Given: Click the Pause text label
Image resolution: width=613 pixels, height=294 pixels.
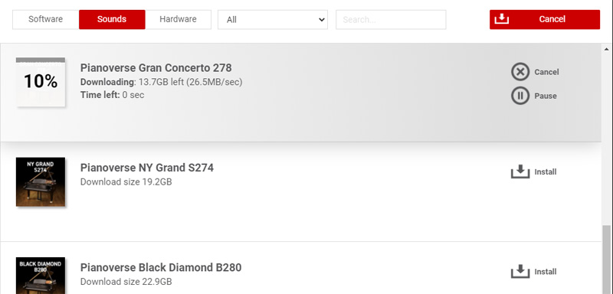Looking at the screenshot, I should 546,96.
